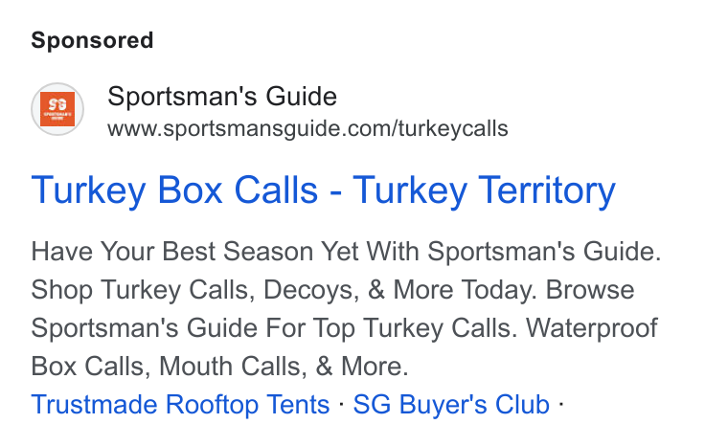Image resolution: width=728 pixels, height=446 pixels.
Task: Click the orange Sportsman's Guide logo icon
Action: 57,109
